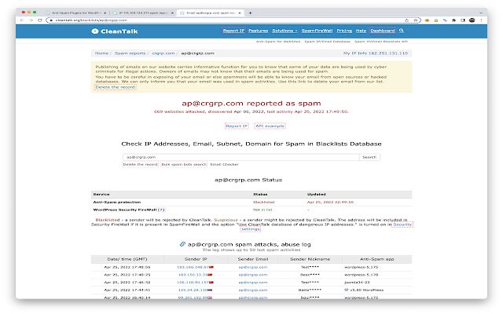Open the sender email in the 17:44:41 row
The image size is (503, 314).
253,290
